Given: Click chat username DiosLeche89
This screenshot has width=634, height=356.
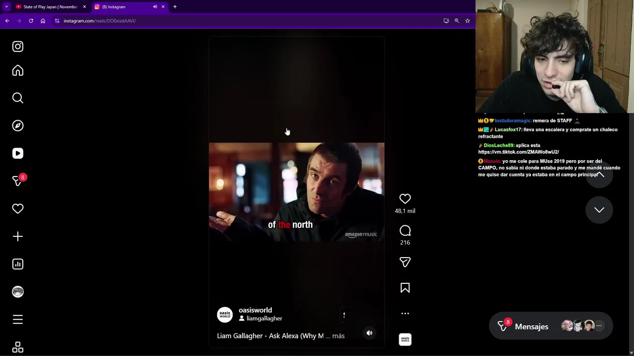Looking at the screenshot, I should [499, 145].
